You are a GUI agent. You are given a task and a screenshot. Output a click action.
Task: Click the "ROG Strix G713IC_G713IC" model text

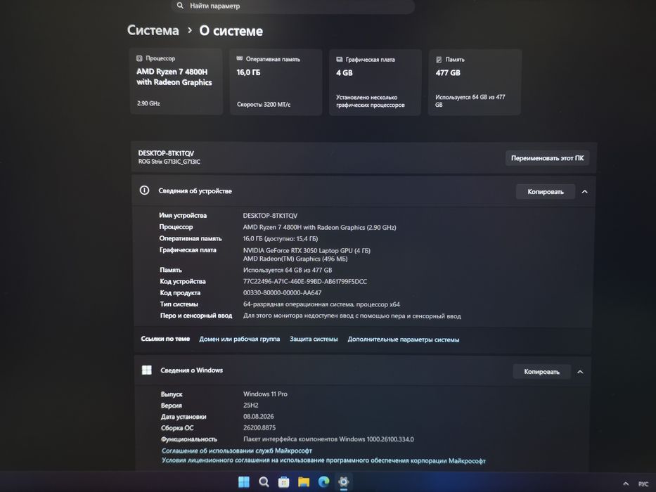[x=169, y=162]
